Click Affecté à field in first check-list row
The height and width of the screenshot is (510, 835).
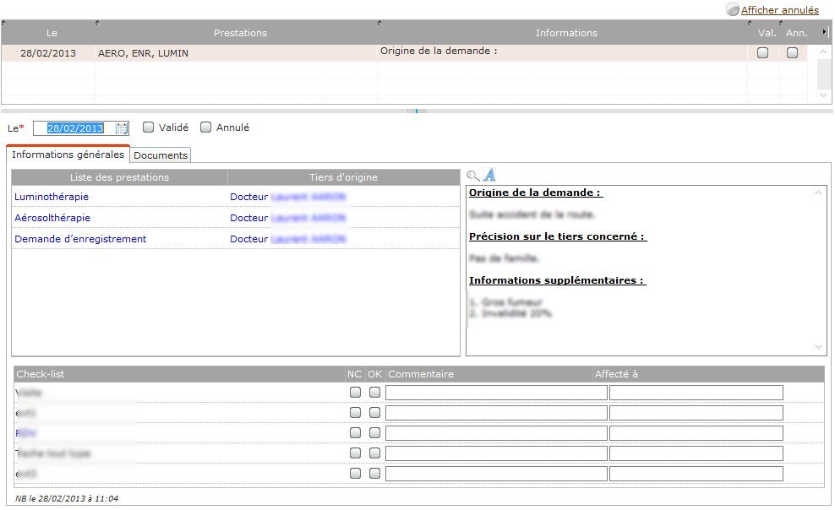tap(696, 393)
